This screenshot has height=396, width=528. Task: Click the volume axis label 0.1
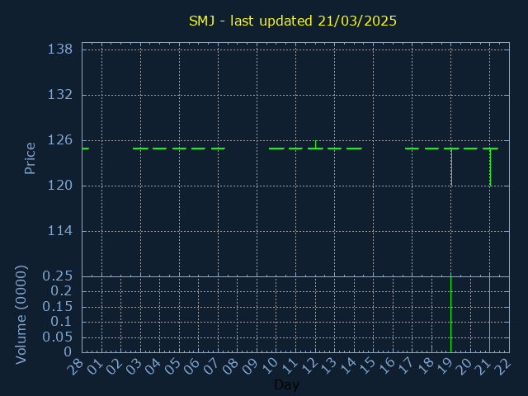click(x=61, y=322)
